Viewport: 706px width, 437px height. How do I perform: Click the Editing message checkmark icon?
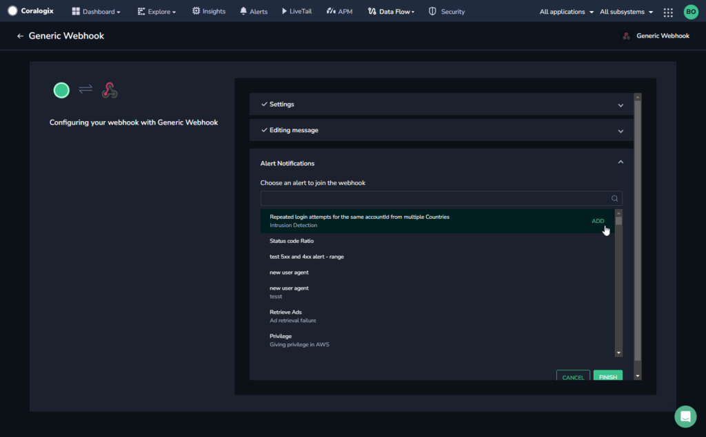(x=264, y=130)
